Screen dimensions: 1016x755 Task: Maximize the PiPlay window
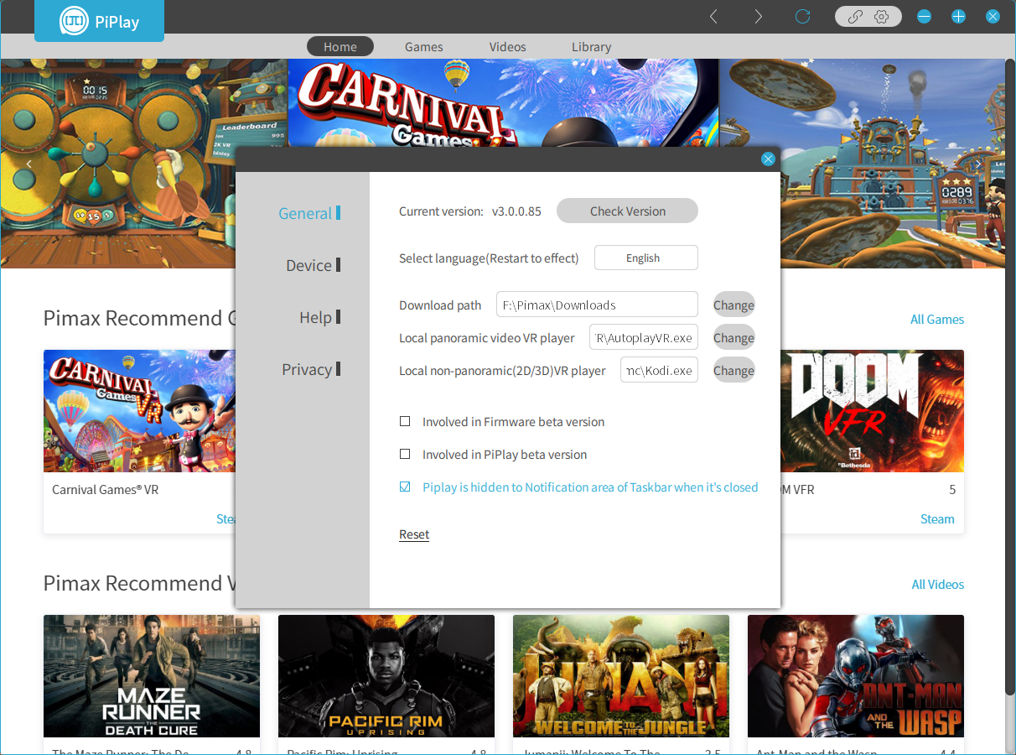[x=958, y=17]
